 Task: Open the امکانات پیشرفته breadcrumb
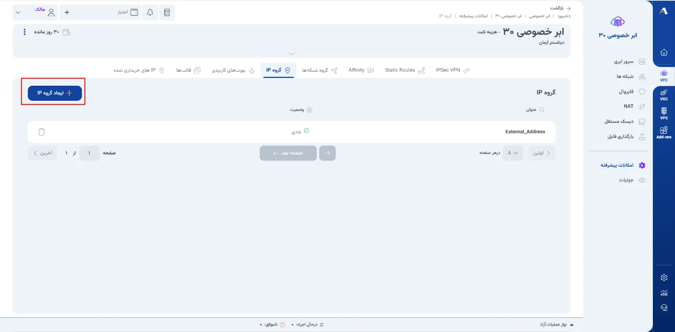pyautogui.click(x=473, y=16)
